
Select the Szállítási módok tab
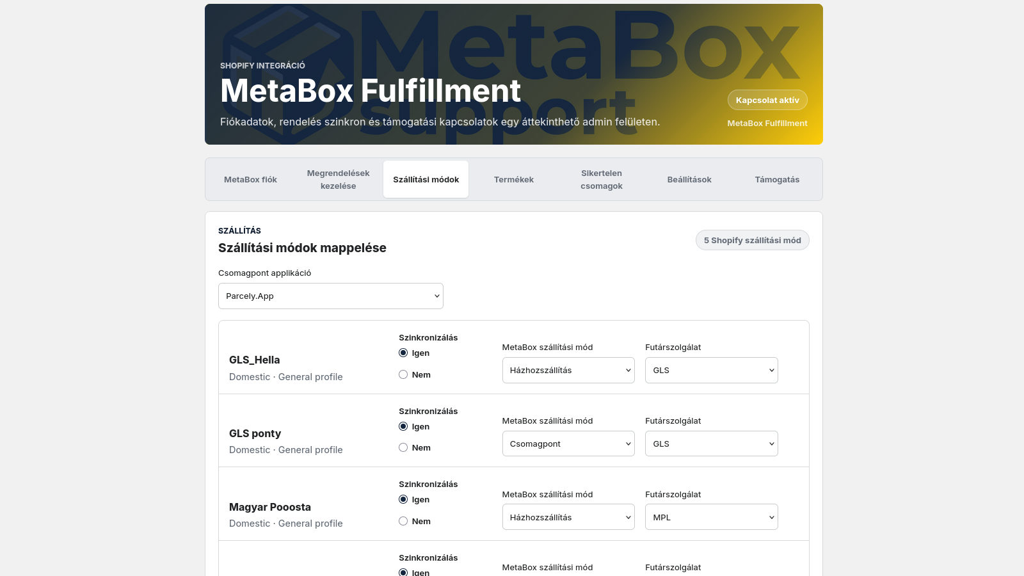click(426, 179)
